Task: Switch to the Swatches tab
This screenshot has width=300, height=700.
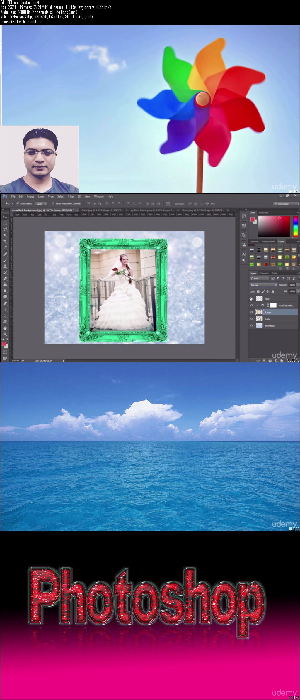Action: click(263, 212)
